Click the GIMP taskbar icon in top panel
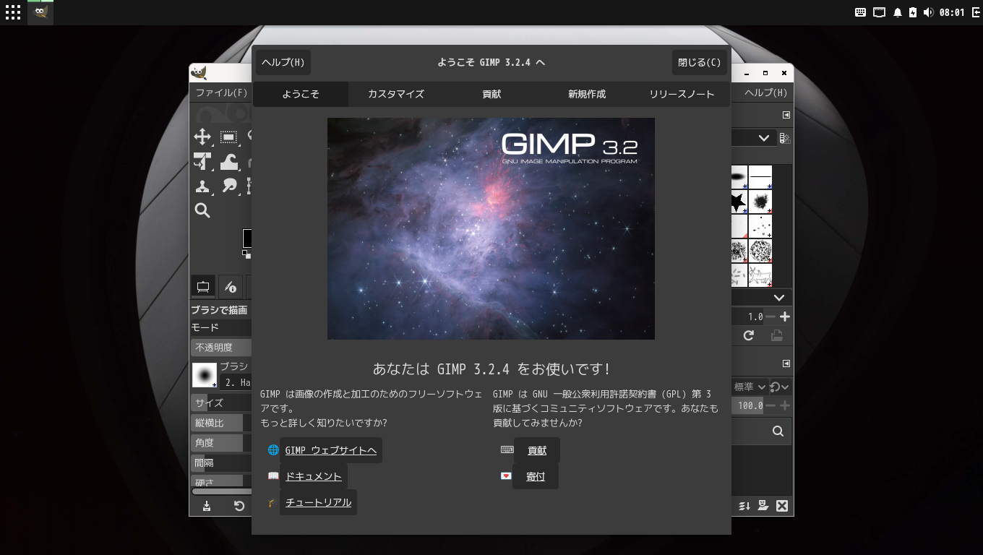The width and height of the screenshot is (983, 555). tap(40, 12)
